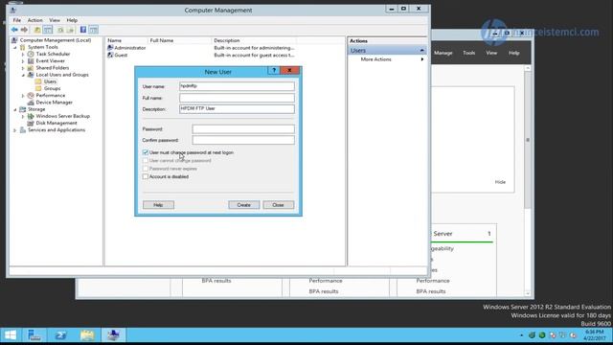
Task: Click the Name column header
Action: 126,40
